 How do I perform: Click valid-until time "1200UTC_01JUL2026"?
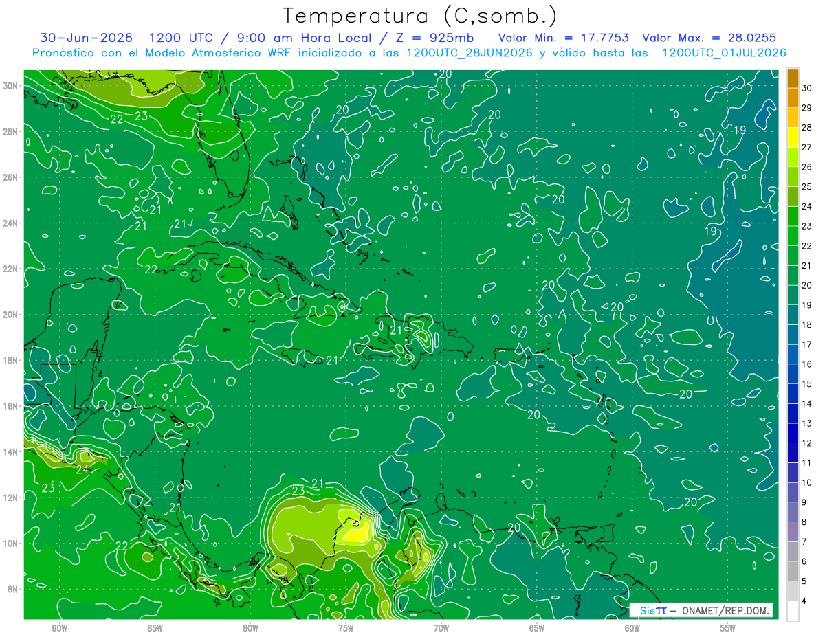coord(724,53)
